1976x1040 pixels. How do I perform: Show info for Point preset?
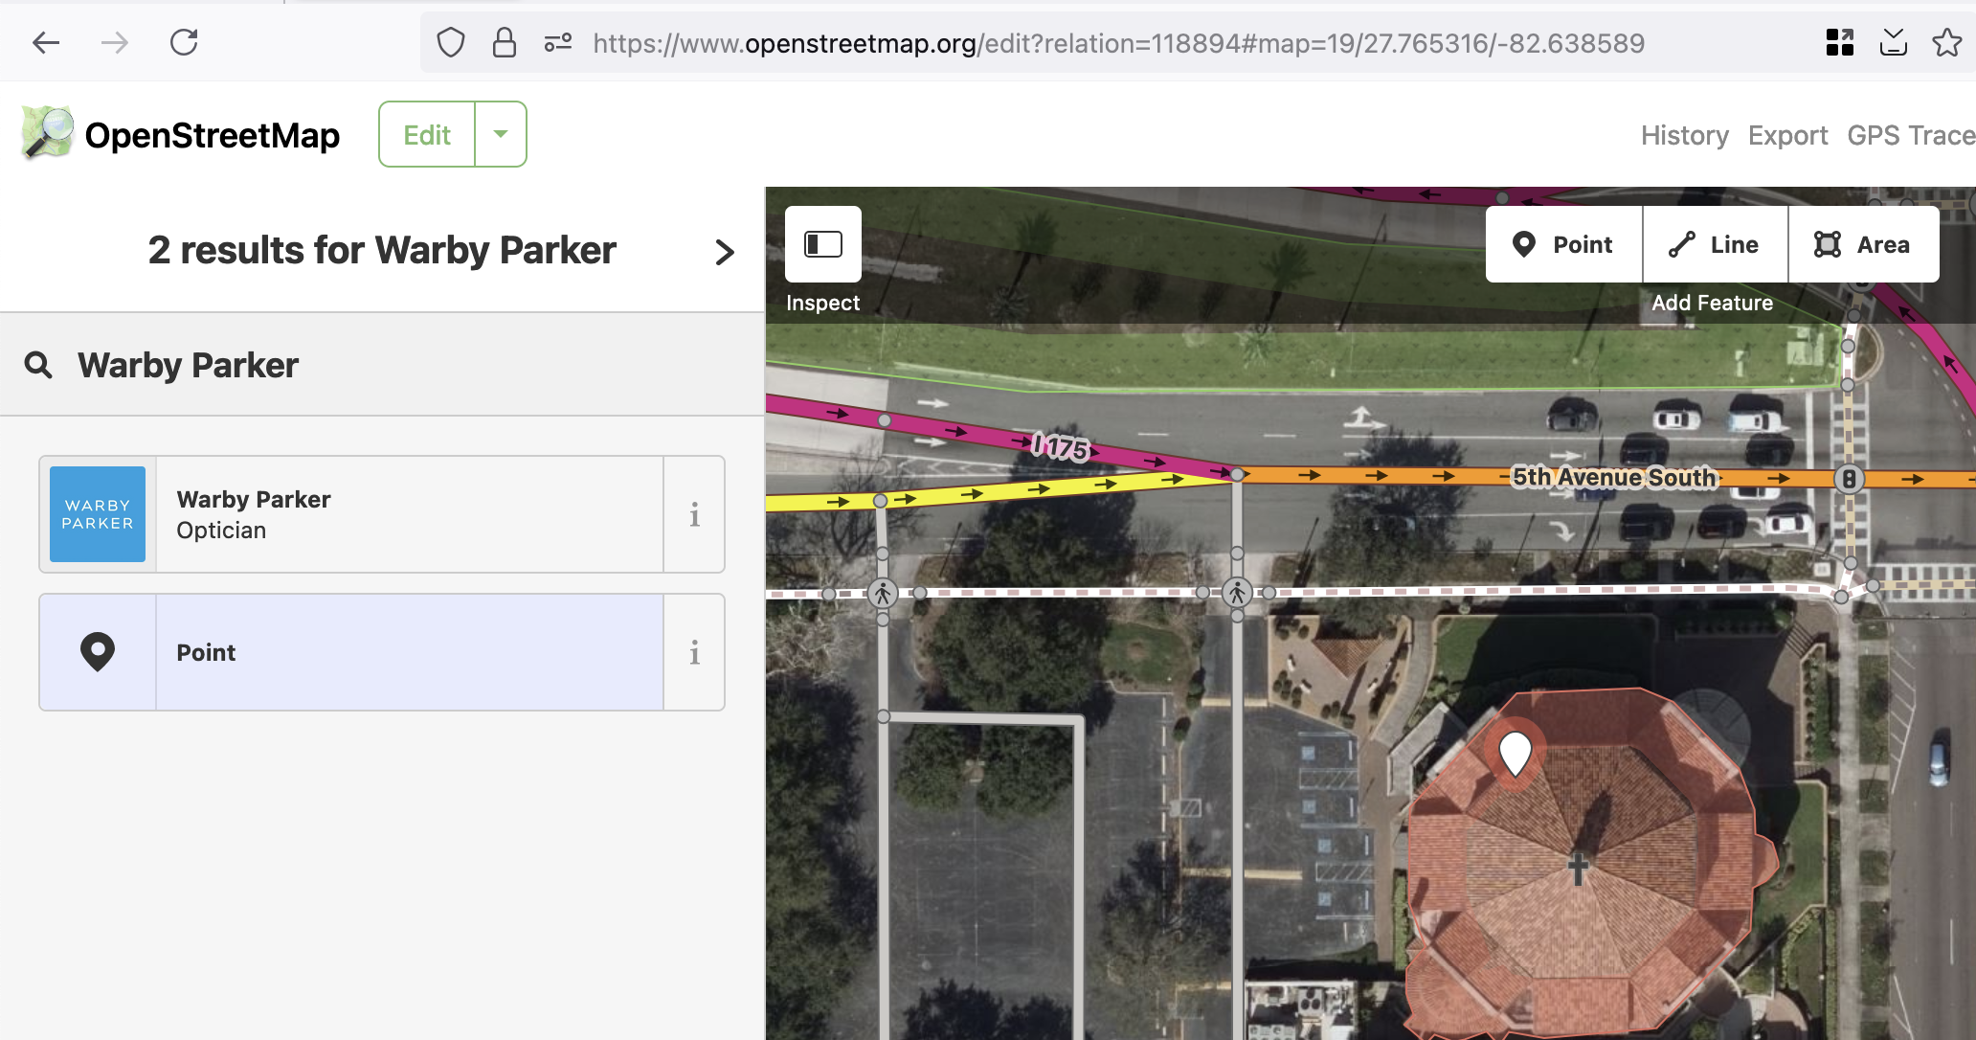pos(694,652)
